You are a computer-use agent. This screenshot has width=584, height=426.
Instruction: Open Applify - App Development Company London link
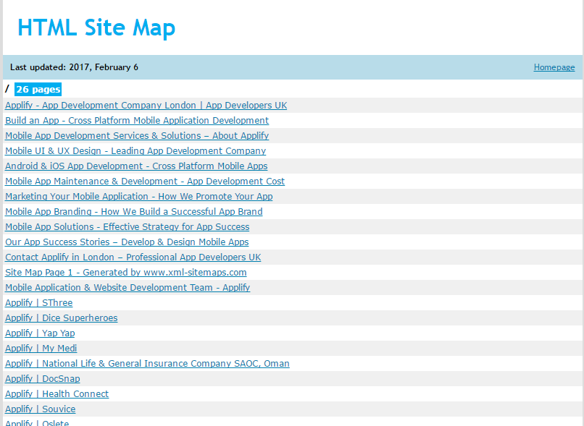[x=146, y=106]
